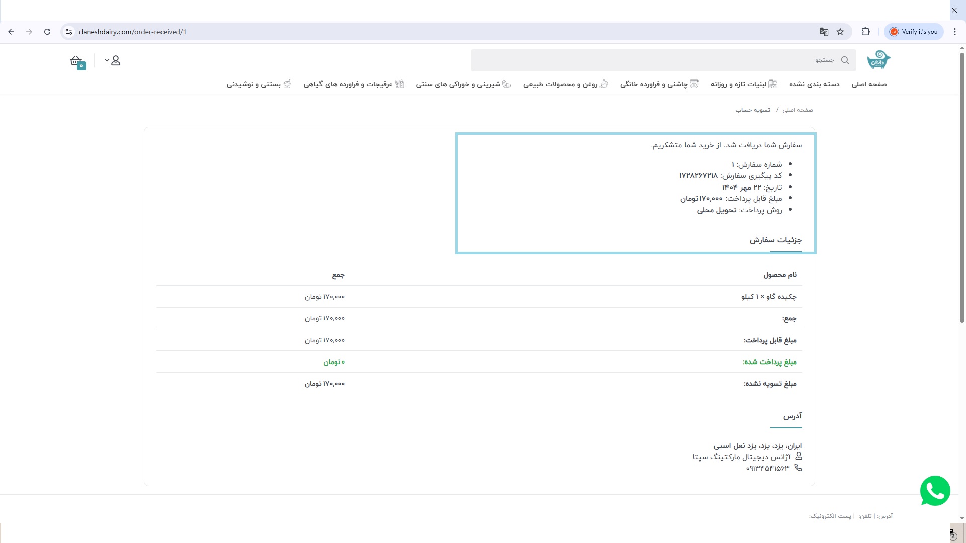Reload the page

coord(47,32)
